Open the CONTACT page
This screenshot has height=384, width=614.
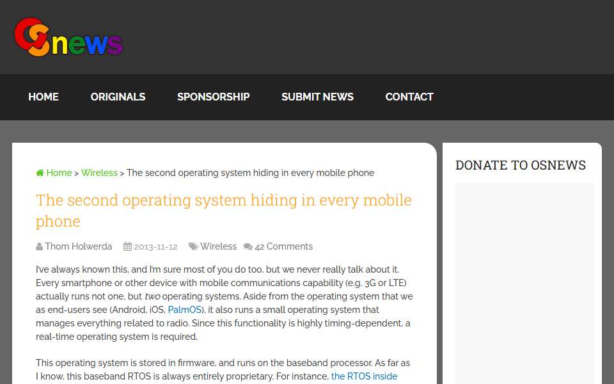coord(409,97)
